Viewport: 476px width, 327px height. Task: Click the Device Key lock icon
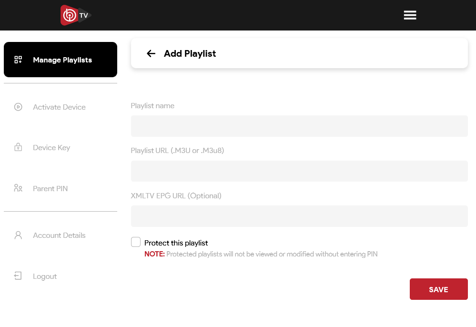(18, 148)
